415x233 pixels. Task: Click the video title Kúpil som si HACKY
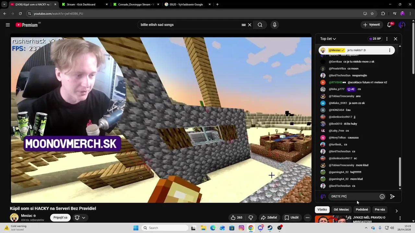coord(53,208)
